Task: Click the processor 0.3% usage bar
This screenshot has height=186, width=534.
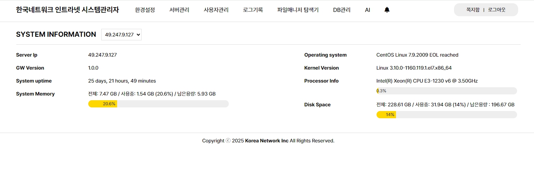Action: (446, 91)
